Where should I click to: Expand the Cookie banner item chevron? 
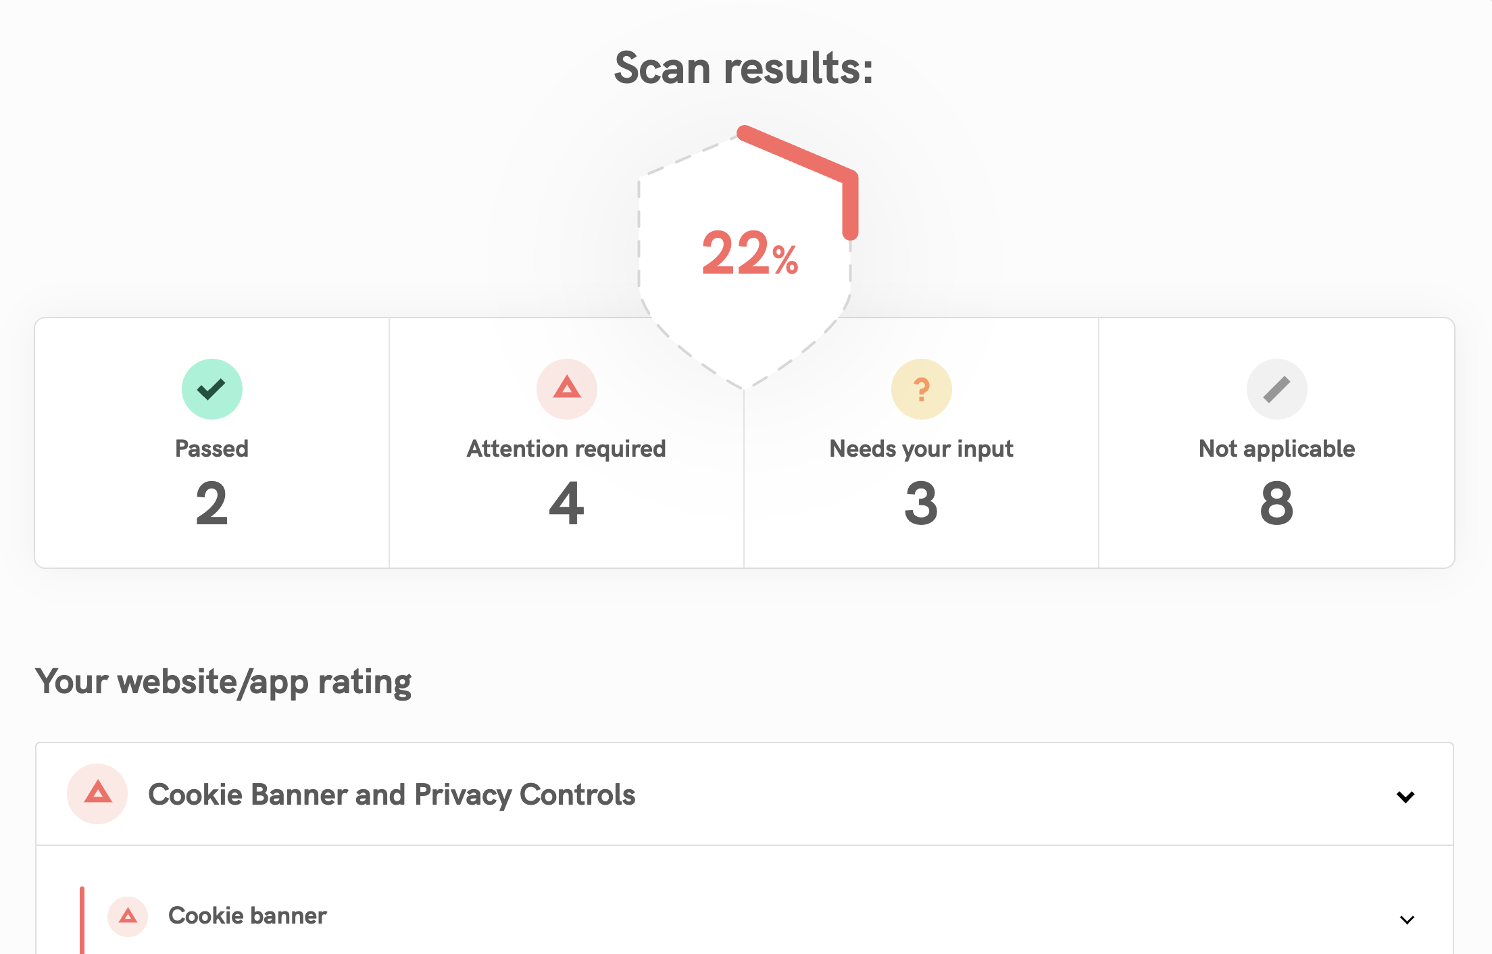pyautogui.click(x=1407, y=920)
